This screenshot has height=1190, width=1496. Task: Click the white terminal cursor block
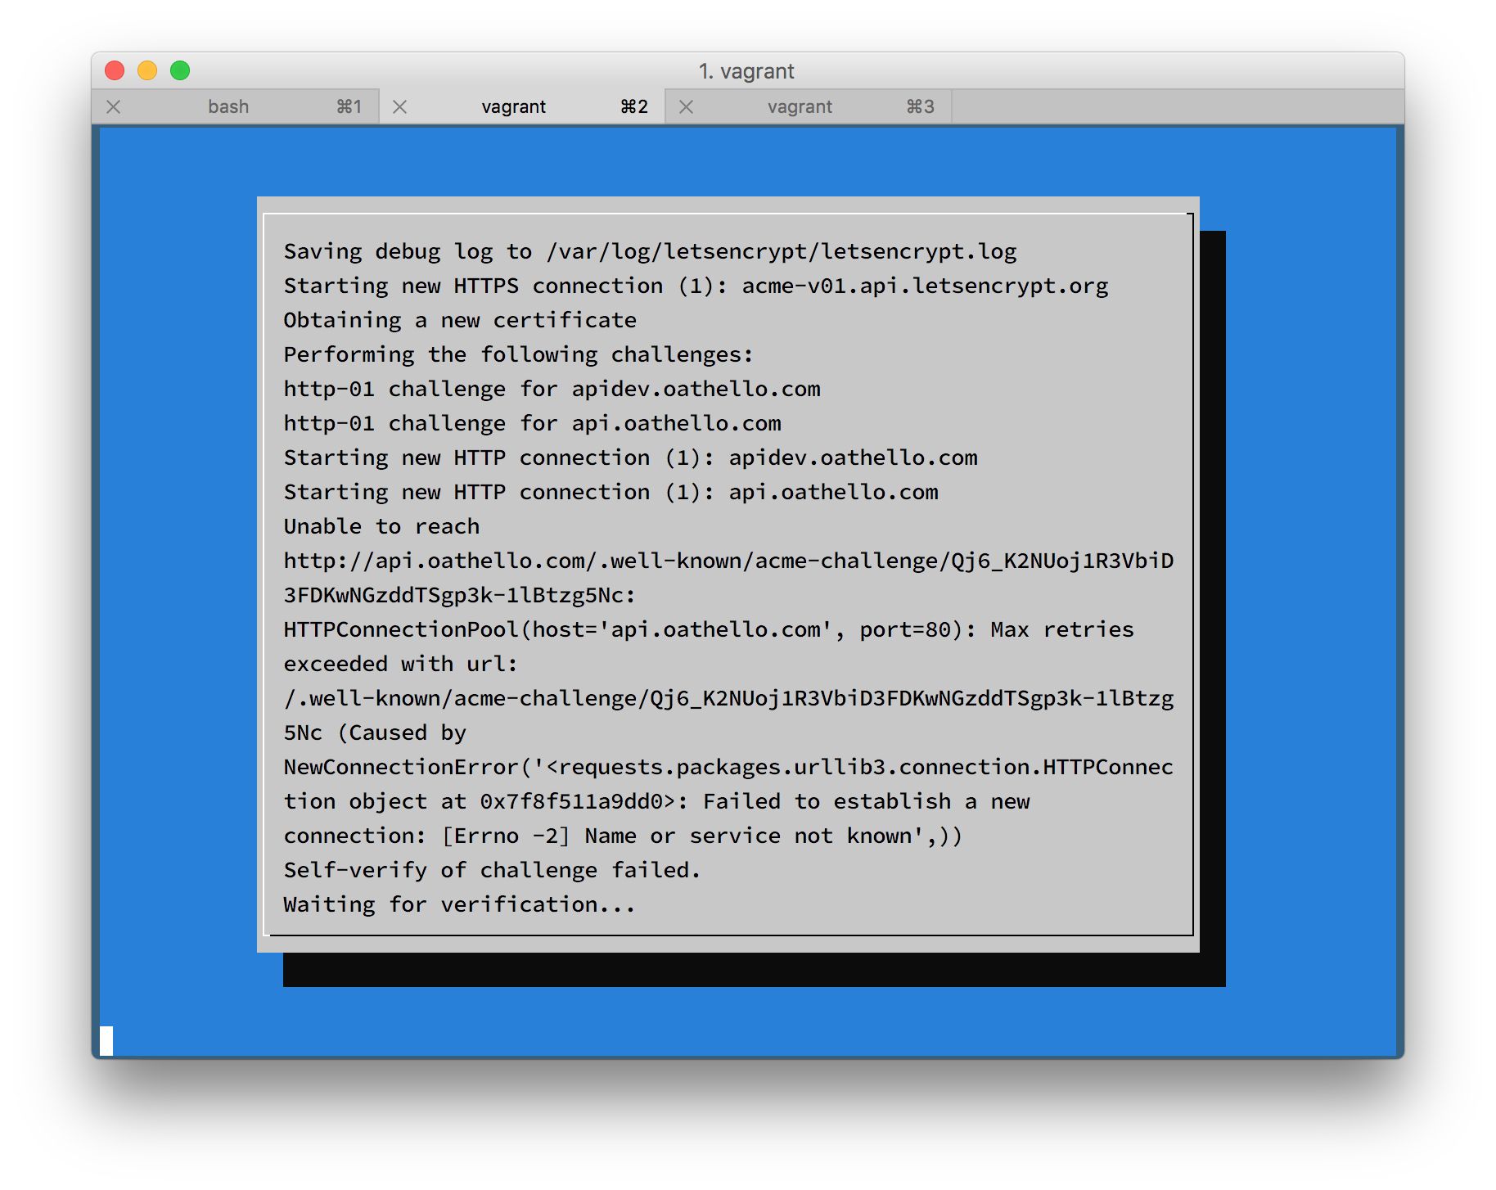point(106,1040)
